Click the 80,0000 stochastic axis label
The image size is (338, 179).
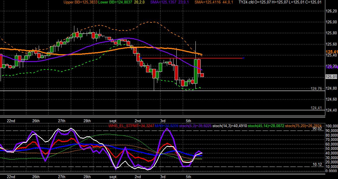point(332,135)
